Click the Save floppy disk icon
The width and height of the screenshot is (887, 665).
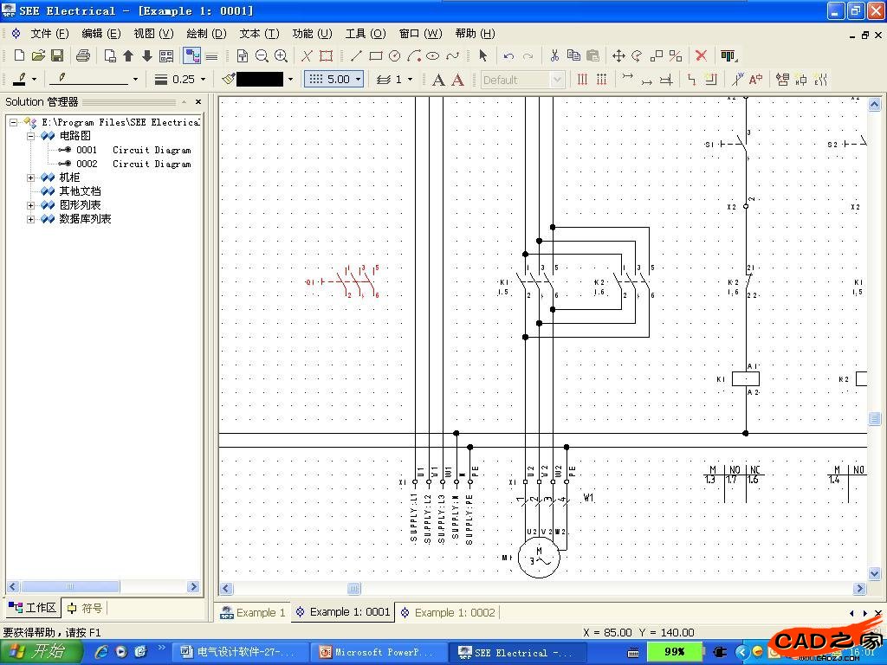click(57, 55)
